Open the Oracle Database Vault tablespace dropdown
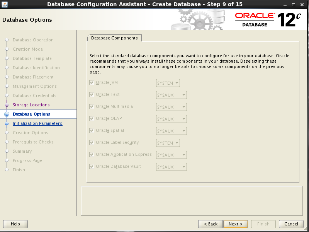 coord(171,167)
